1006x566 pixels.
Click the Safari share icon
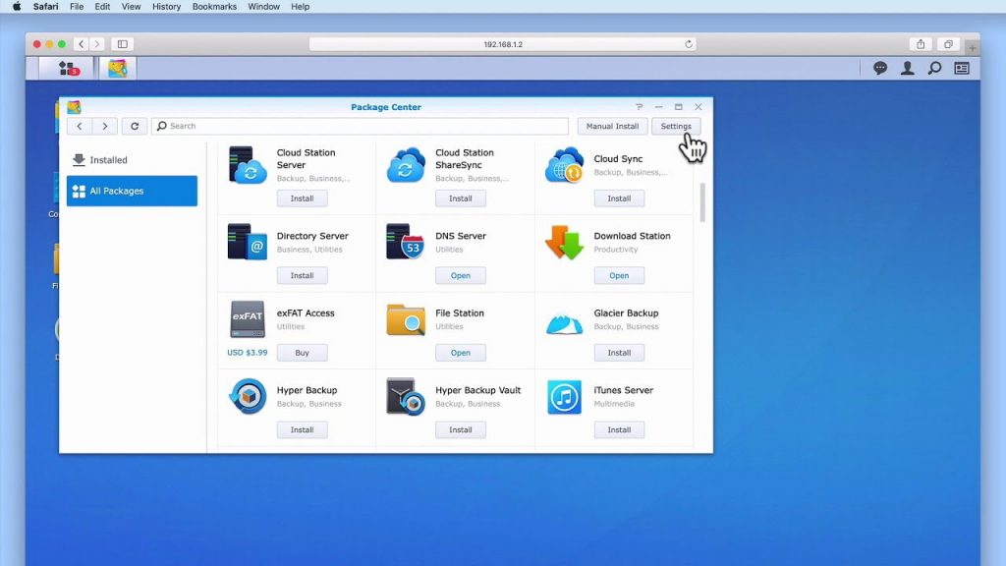(921, 44)
